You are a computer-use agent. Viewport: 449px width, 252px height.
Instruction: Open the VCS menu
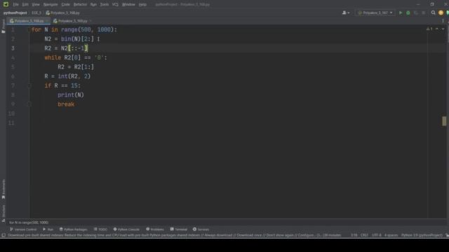(115, 5)
